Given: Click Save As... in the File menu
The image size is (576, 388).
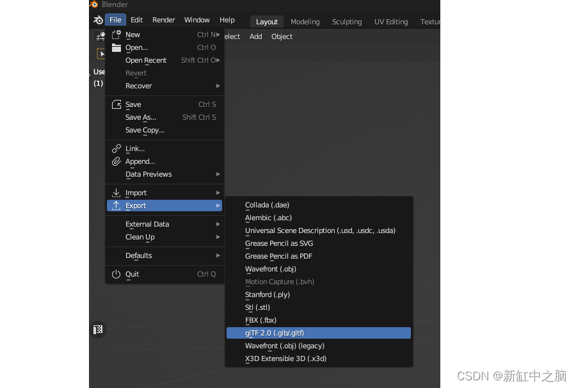Looking at the screenshot, I should coord(141,117).
